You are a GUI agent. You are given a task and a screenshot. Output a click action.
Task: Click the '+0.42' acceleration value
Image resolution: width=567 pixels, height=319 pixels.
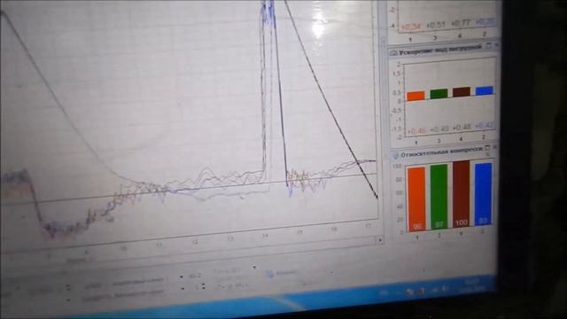(x=485, y=126)
